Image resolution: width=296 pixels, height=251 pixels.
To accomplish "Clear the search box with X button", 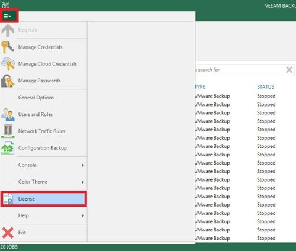I will point(289,70).
